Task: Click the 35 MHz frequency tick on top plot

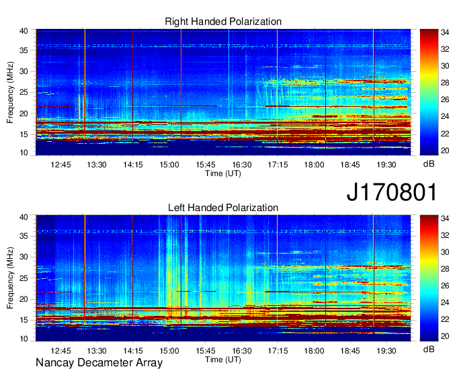Action: coord(24,50)
